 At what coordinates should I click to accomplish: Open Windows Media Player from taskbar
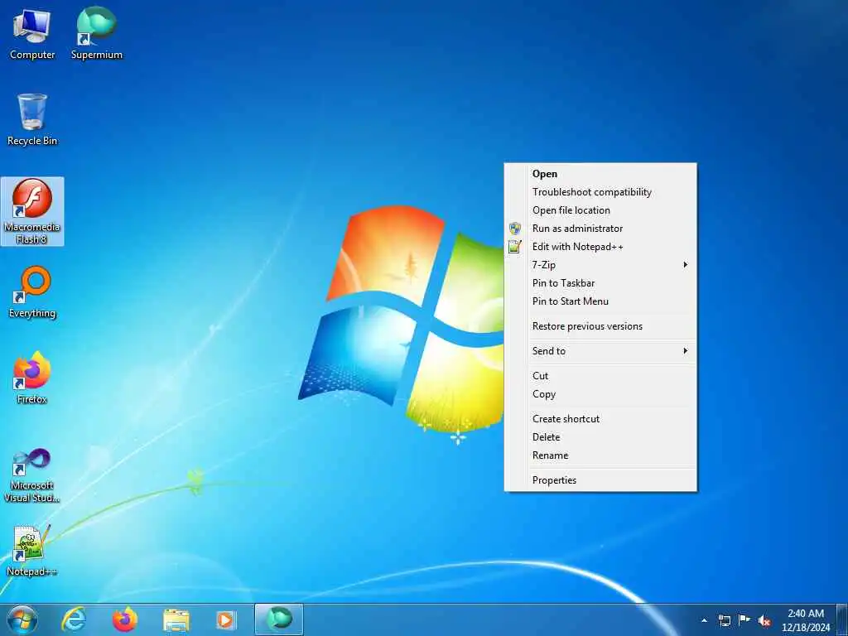tap(225, 620)
